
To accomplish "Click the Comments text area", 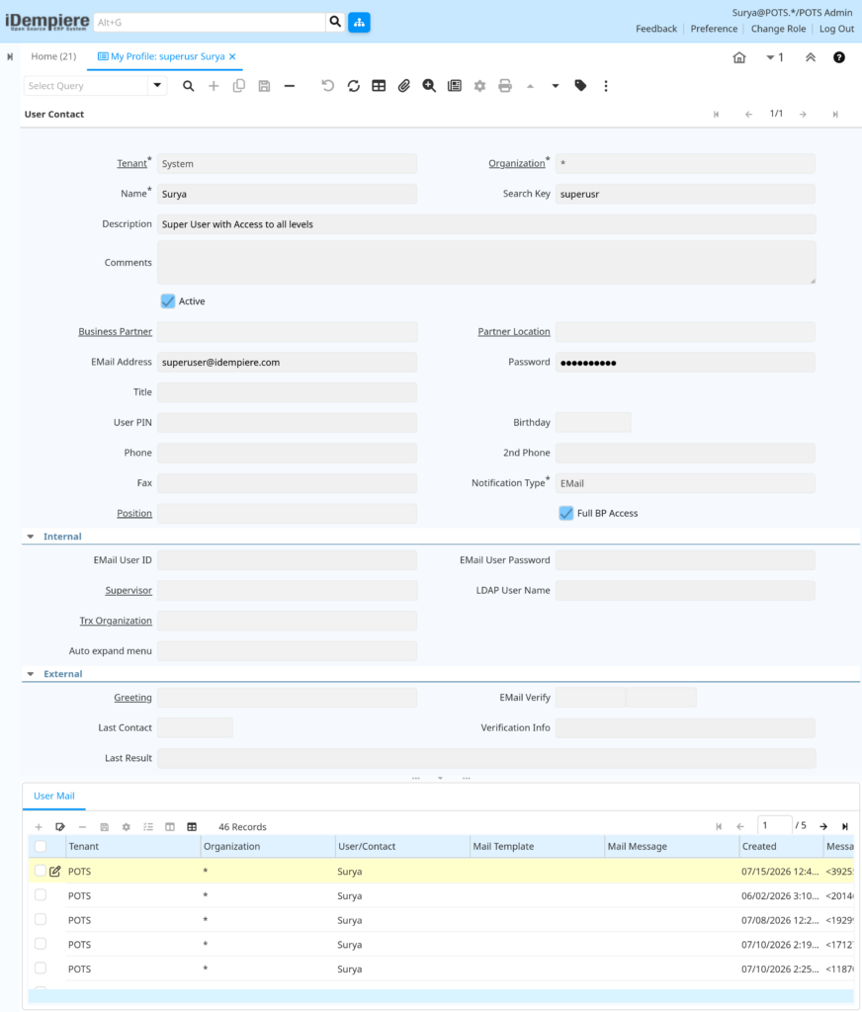I will click(x=486, y=263).
